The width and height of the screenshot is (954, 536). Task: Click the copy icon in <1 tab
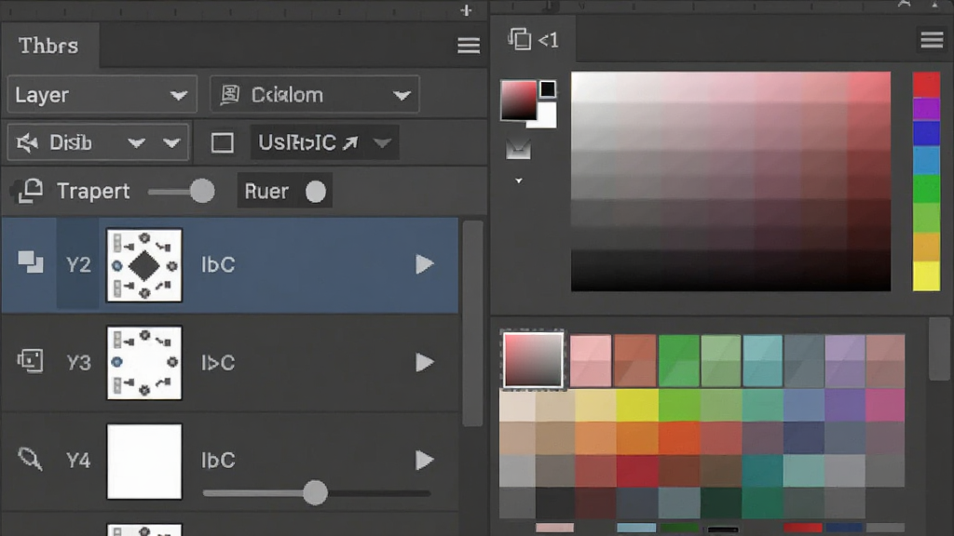pyautogui.click(x=519, y=39)
